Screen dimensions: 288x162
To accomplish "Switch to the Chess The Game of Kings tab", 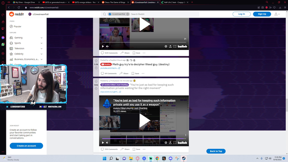I will click(x=115, y=2).
